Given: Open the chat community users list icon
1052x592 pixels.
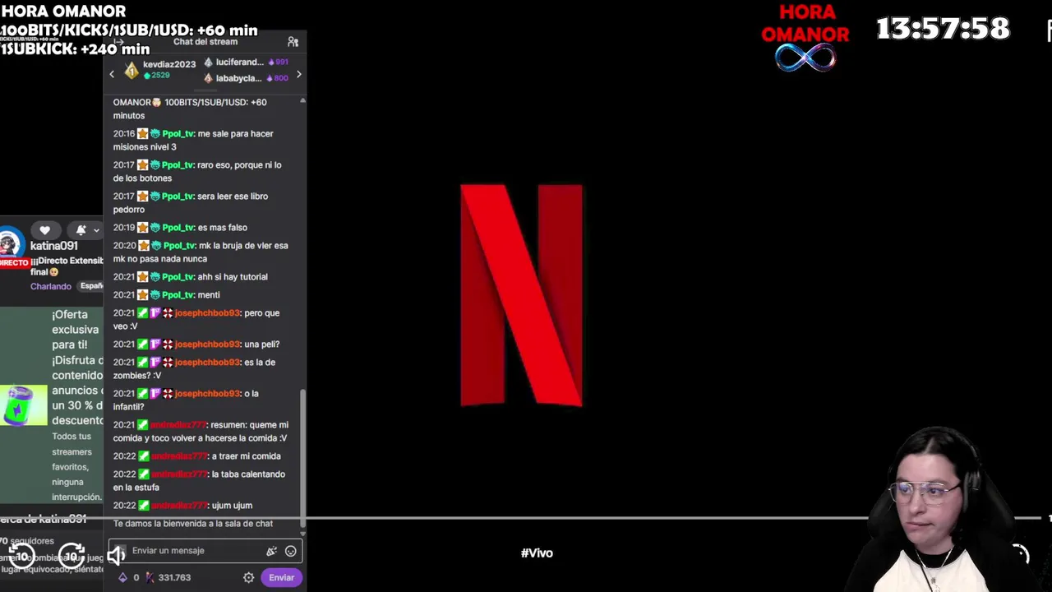Looking at the screenshot, I should (x=293, y=42).
